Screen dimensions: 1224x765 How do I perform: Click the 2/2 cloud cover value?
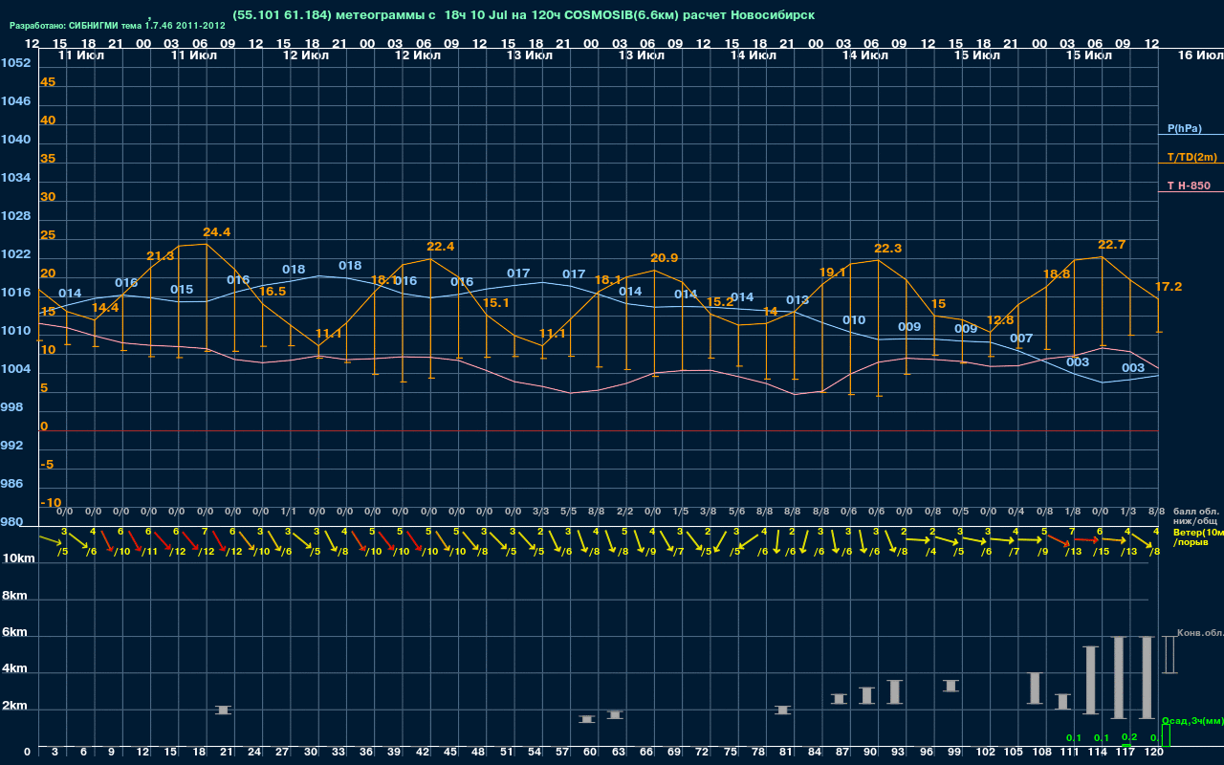(624, 512)
